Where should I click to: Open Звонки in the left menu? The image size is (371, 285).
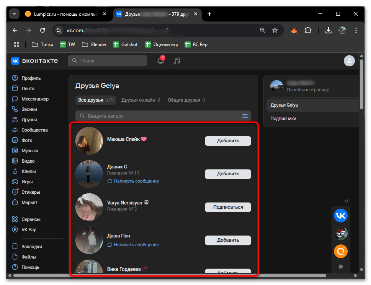(25, 109)
